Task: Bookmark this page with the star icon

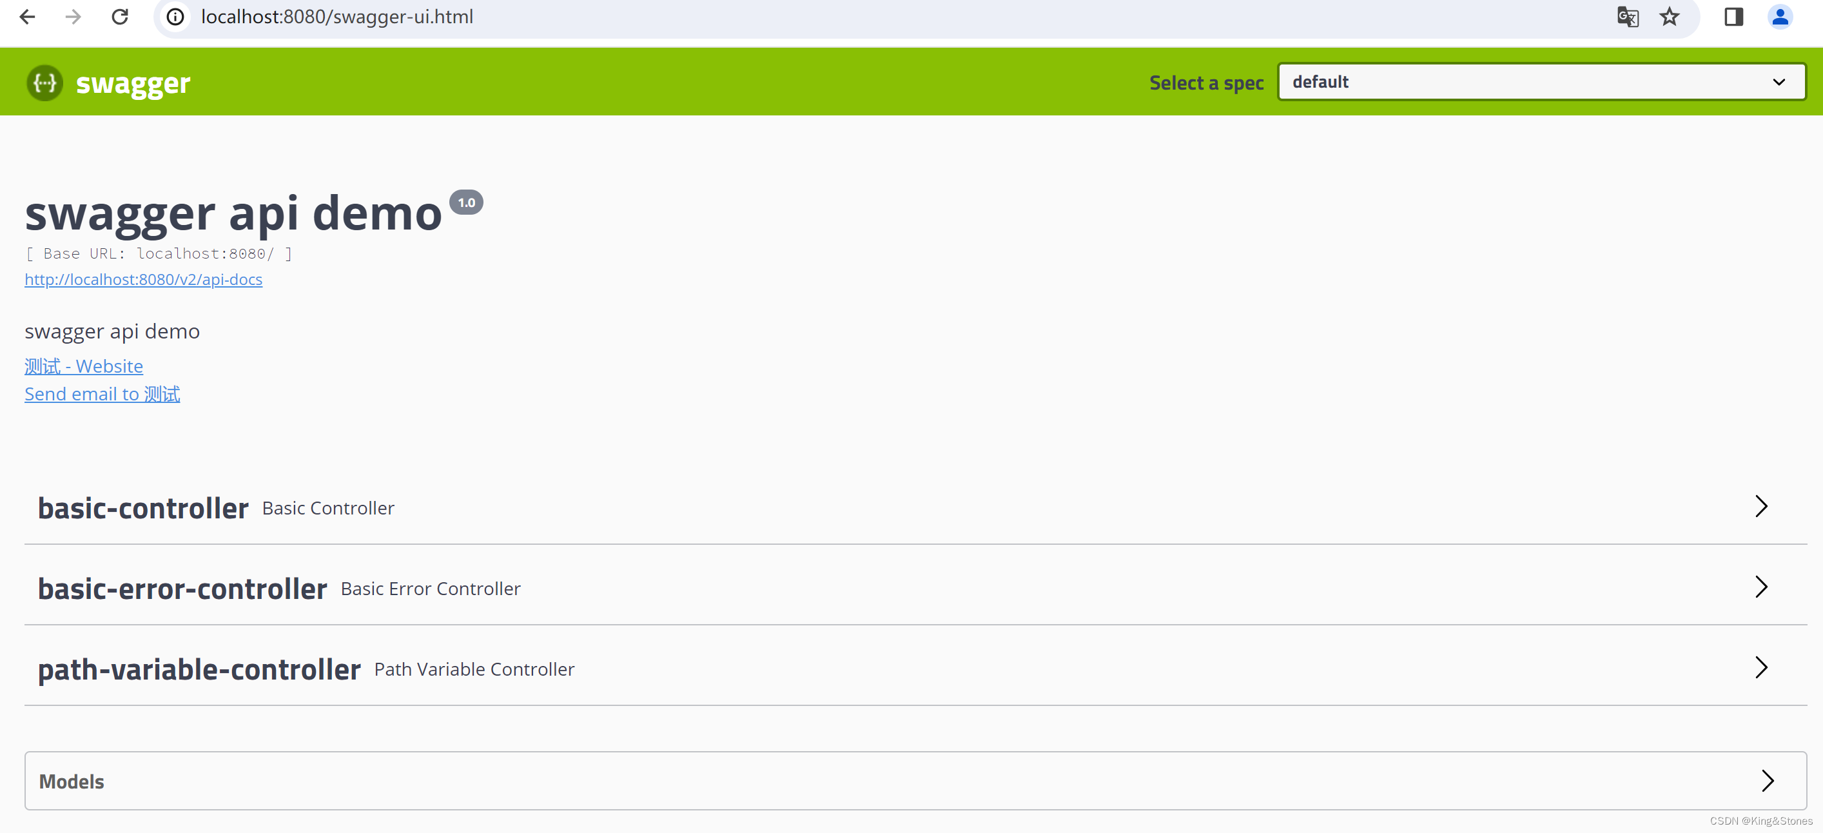Action: [x=1670, y=16]
